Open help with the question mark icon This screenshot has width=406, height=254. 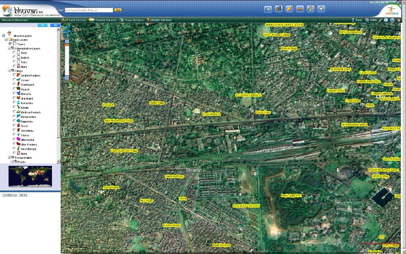pos(392,20)
